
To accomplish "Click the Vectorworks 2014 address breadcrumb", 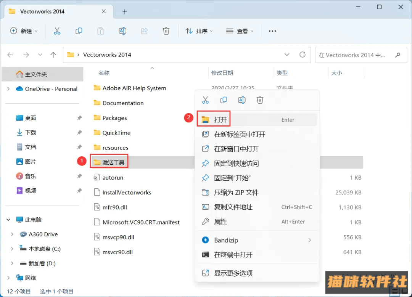I will 107,55.
